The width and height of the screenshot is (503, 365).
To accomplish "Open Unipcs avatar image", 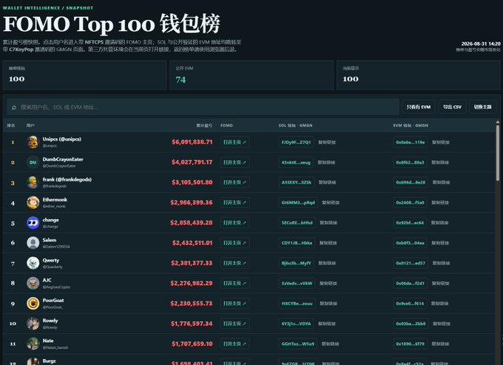I will pyautogui.click(x=33, y=142).
